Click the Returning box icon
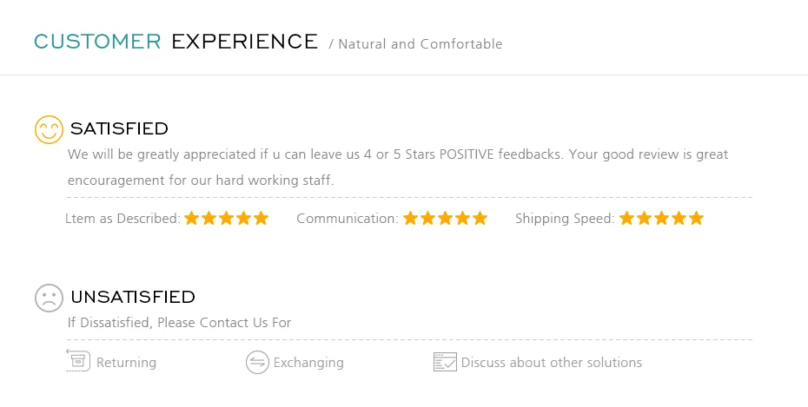This screenshot has width=808, height=407. (x=79, y=360)
